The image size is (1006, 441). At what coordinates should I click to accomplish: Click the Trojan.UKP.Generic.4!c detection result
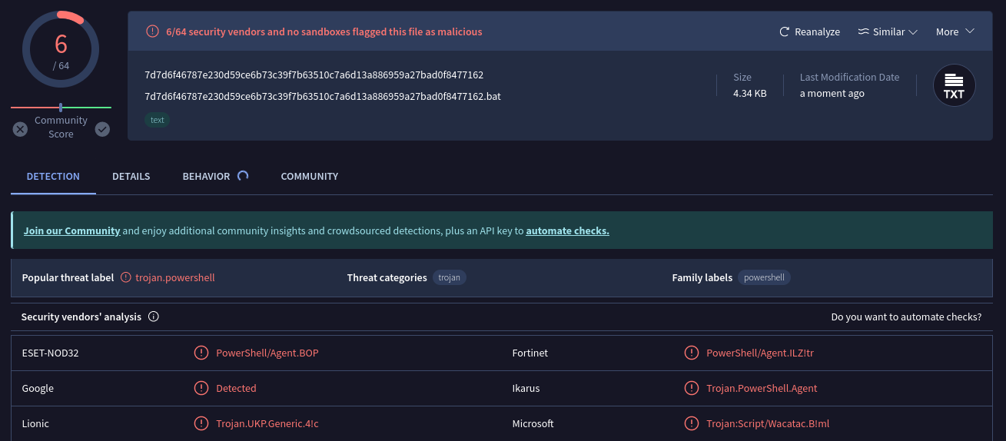[x=267, y=423]
